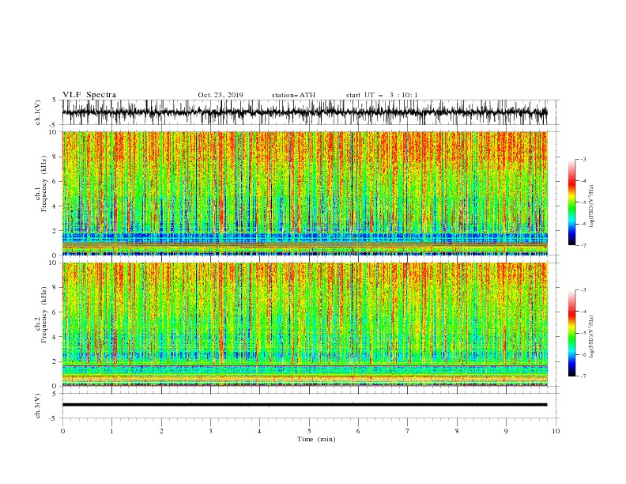
Task: Click the "2" kHz tick of ch.1 spectrogram
Action: coord(55,231)
